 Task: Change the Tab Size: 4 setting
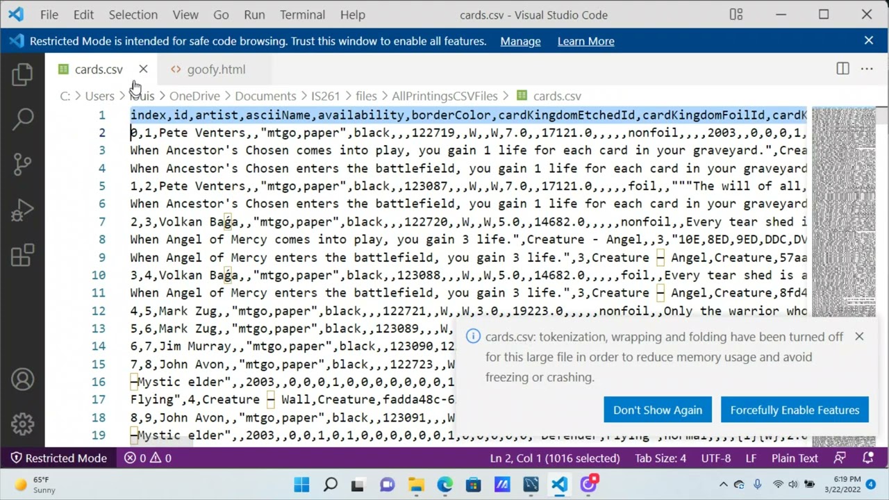(x=660, y=458)
